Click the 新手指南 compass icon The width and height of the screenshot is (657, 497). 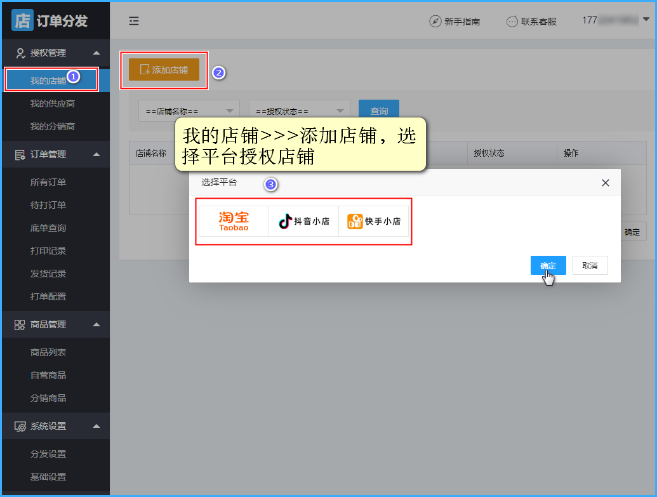pyautogui.click(x=435, y=21)
